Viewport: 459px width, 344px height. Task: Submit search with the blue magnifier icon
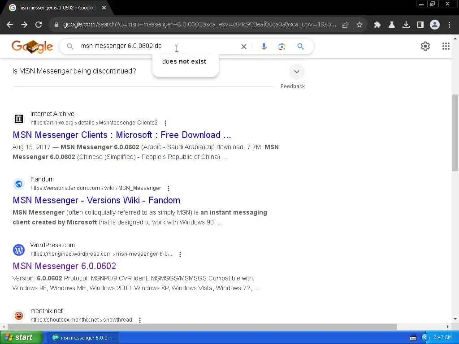301,47
